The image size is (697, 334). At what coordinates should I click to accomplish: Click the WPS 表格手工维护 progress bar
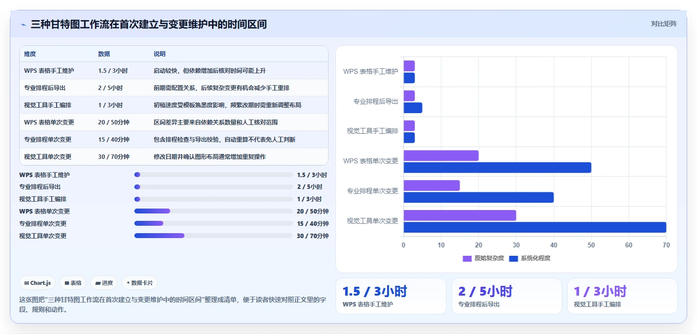[x=213, y=175]
